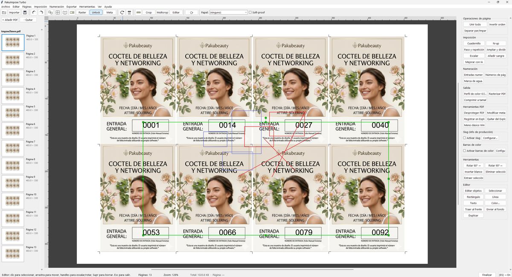This screenshot has height=277, width=512.
Task: Click Separar par/impar button
Action: (x=475, y=31)
